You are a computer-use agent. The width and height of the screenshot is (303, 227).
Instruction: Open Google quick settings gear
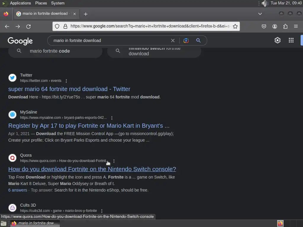278,40
